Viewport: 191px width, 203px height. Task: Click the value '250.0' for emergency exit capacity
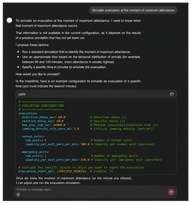coord(85,160)
